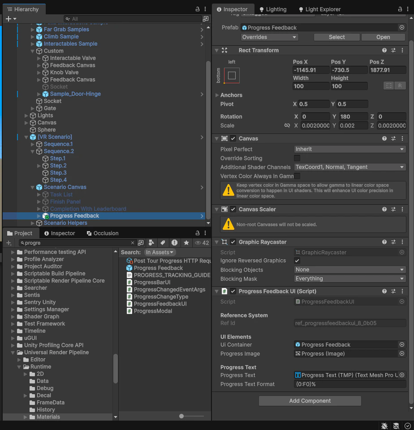Image resolution: width=414 pixels, height=430 pixels.
Task: Click the anchor presets square
Action: click(x=232, y=75)
